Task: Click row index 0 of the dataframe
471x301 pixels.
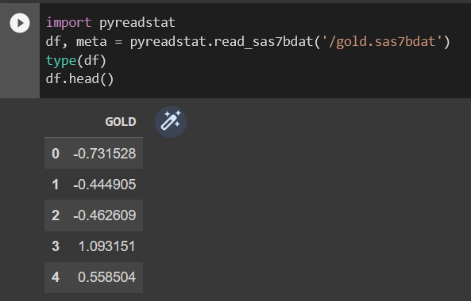Action: click(56, 154)
